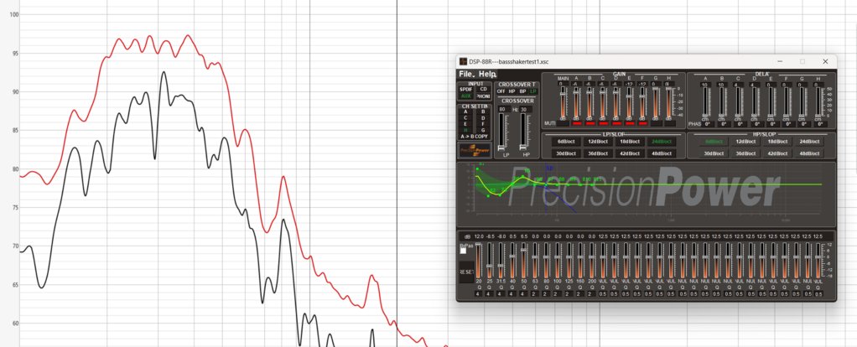Click the HP crossover frequency field showing 30
This screenshot has width=857, height=347.
(526, 109)
